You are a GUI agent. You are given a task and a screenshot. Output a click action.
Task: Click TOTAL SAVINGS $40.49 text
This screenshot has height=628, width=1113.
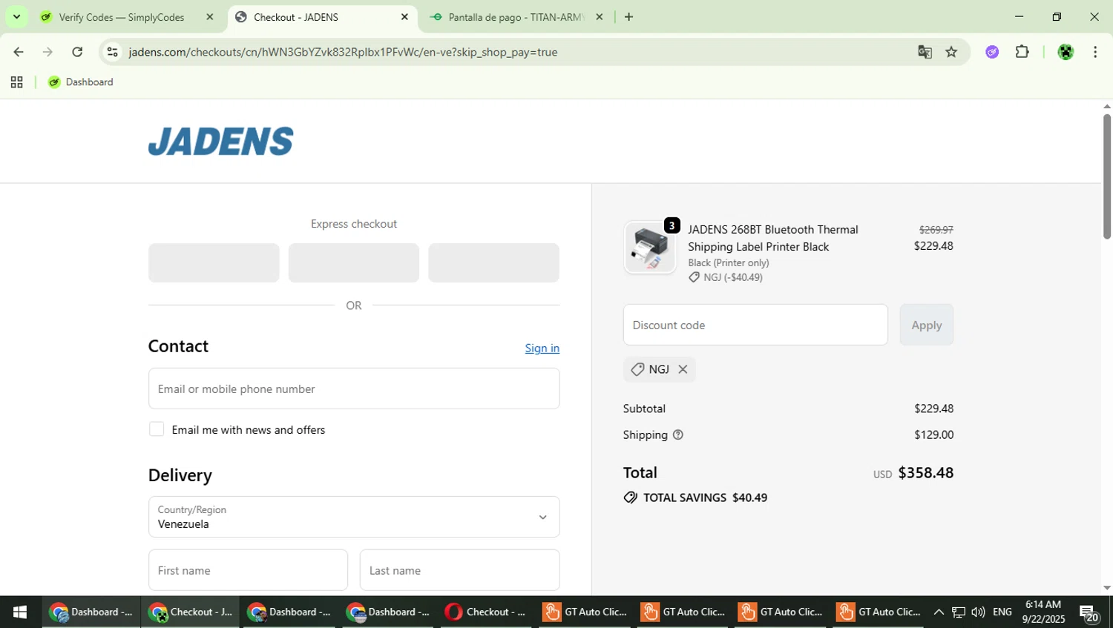(705, 498)
